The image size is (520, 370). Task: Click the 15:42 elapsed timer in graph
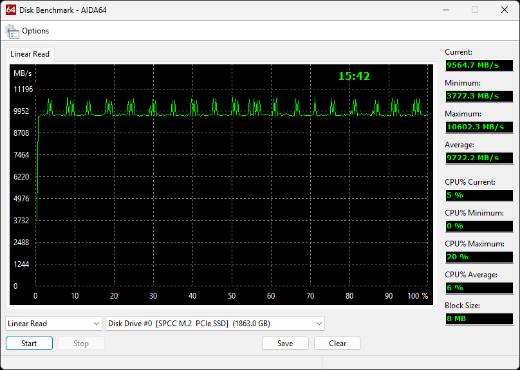point(354,77)
